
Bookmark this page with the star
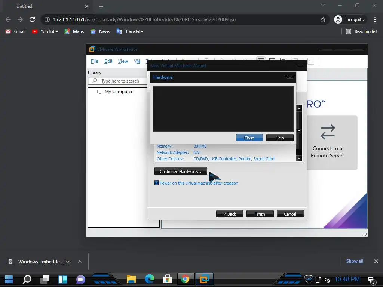(x=323, y=19)
